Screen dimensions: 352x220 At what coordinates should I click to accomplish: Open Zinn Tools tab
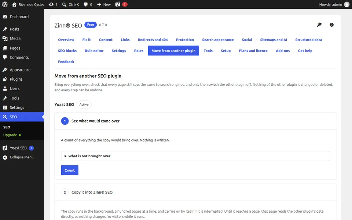(208, 51)
